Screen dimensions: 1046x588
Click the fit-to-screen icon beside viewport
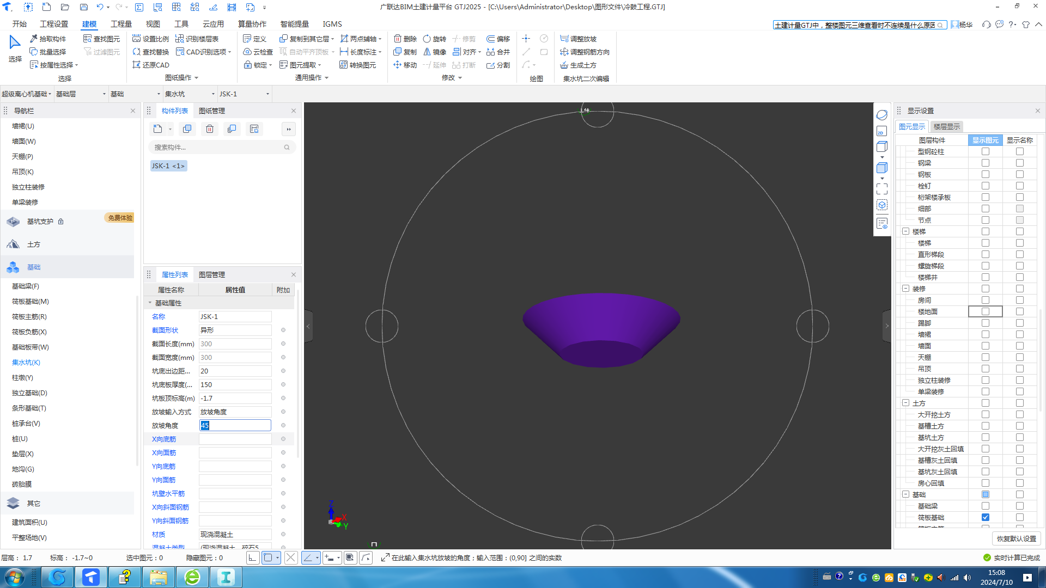(882, 189)
